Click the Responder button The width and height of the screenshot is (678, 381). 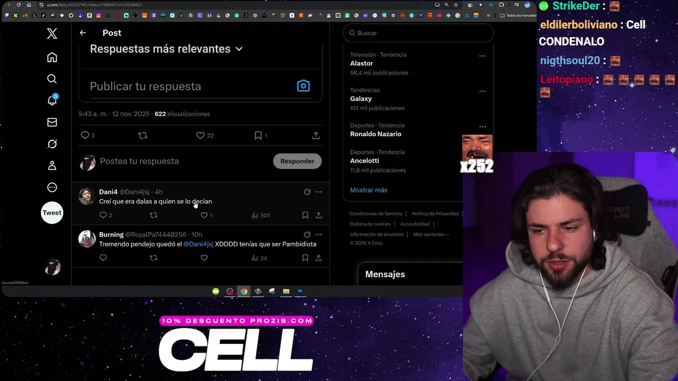click(297, 161)
